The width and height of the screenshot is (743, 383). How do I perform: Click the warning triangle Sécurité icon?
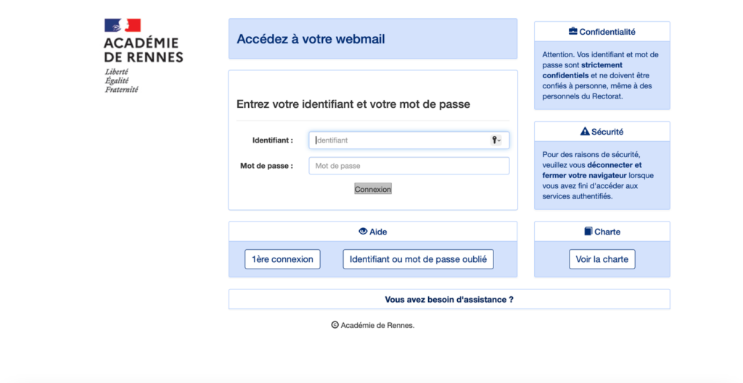point(585,132)
